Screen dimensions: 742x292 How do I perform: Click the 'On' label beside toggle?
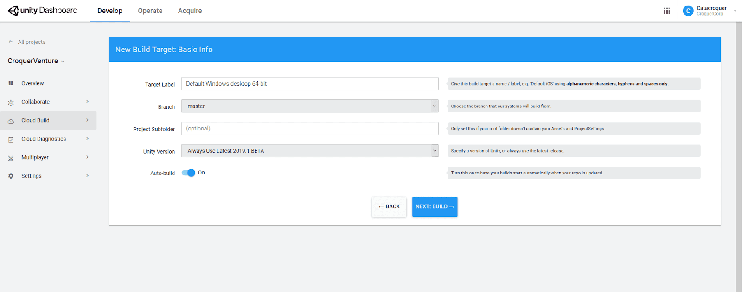(201, 173)
